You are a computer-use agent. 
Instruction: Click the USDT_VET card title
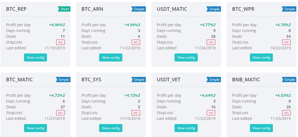pos(168,80)
